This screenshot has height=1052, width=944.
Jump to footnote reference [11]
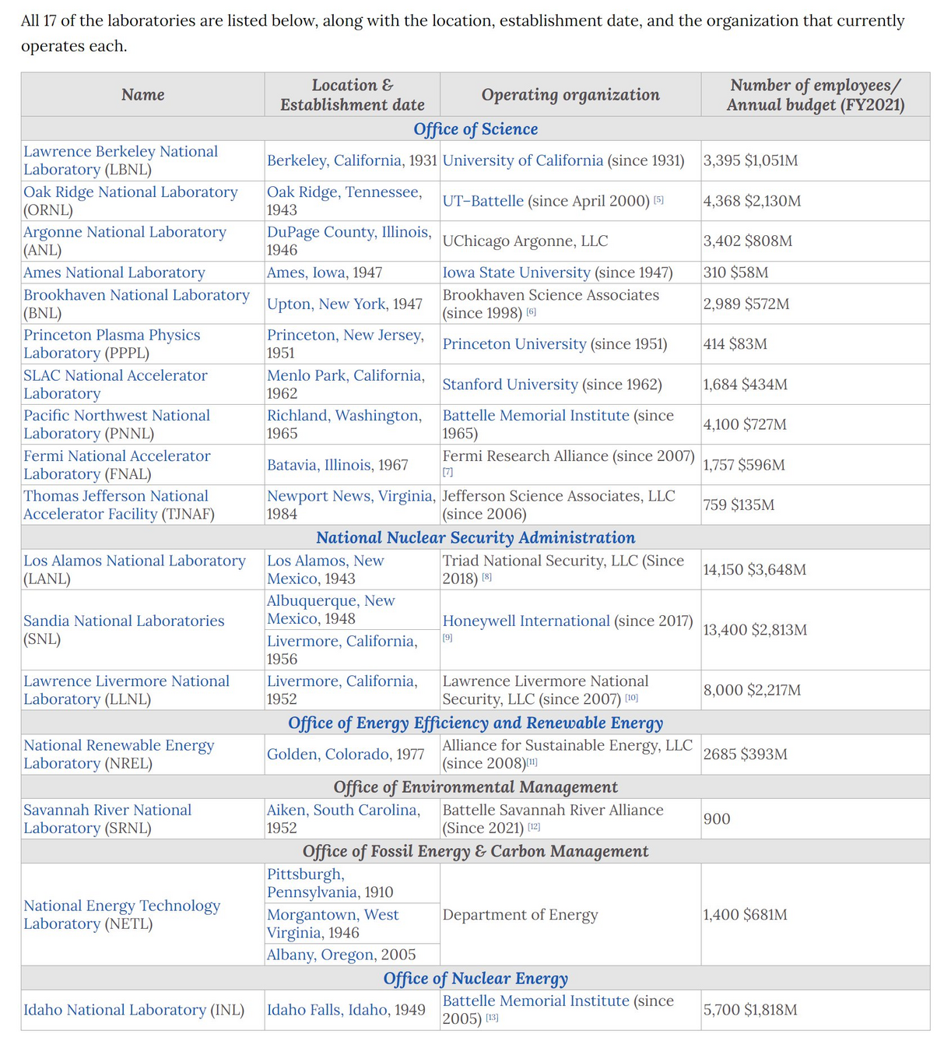[532, 762]
